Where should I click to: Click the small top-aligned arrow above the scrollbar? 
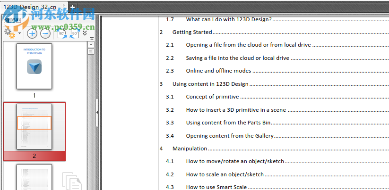92,39
